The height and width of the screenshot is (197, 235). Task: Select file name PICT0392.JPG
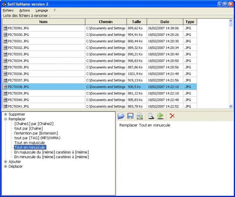18,28
